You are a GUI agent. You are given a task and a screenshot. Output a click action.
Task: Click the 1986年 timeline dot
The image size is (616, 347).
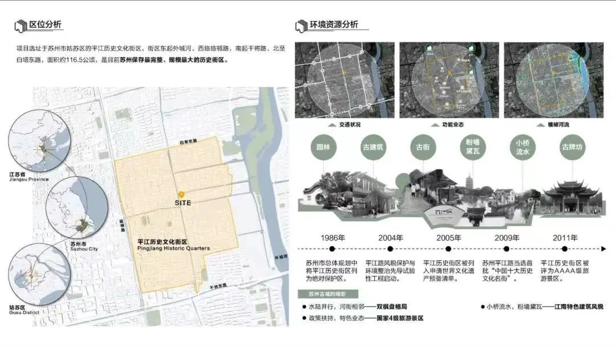pyautogui.click(x=332, y=249)
